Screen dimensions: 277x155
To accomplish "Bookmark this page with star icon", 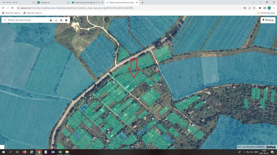I will (254, 8).
